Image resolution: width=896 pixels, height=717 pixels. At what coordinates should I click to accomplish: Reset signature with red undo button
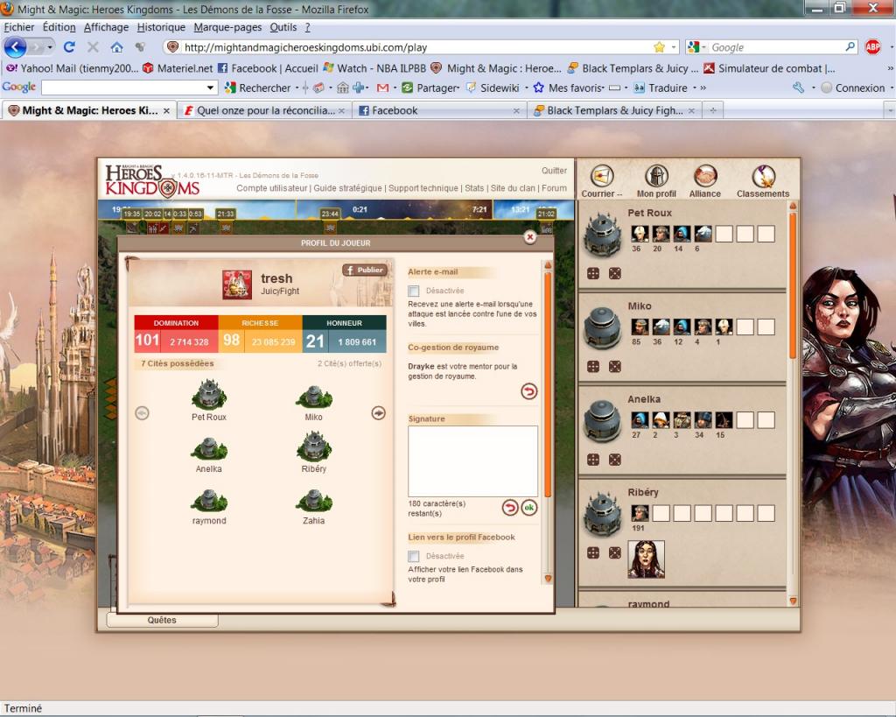coord(510,507)
